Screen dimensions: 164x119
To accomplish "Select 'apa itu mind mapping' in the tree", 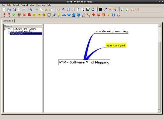I will point(21,31).
